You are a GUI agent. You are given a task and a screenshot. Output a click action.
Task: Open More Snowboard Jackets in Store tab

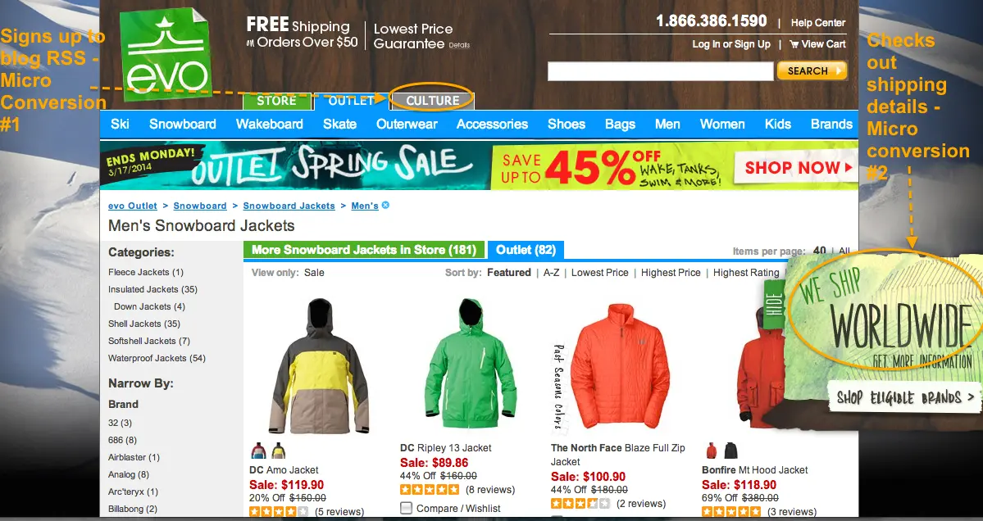pyautogui.click(x=364, y=250)
